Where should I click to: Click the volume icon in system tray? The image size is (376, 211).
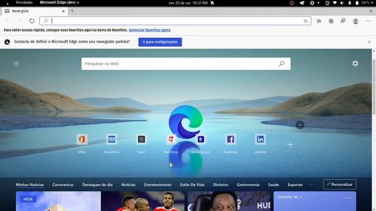[x=342, y=3]
